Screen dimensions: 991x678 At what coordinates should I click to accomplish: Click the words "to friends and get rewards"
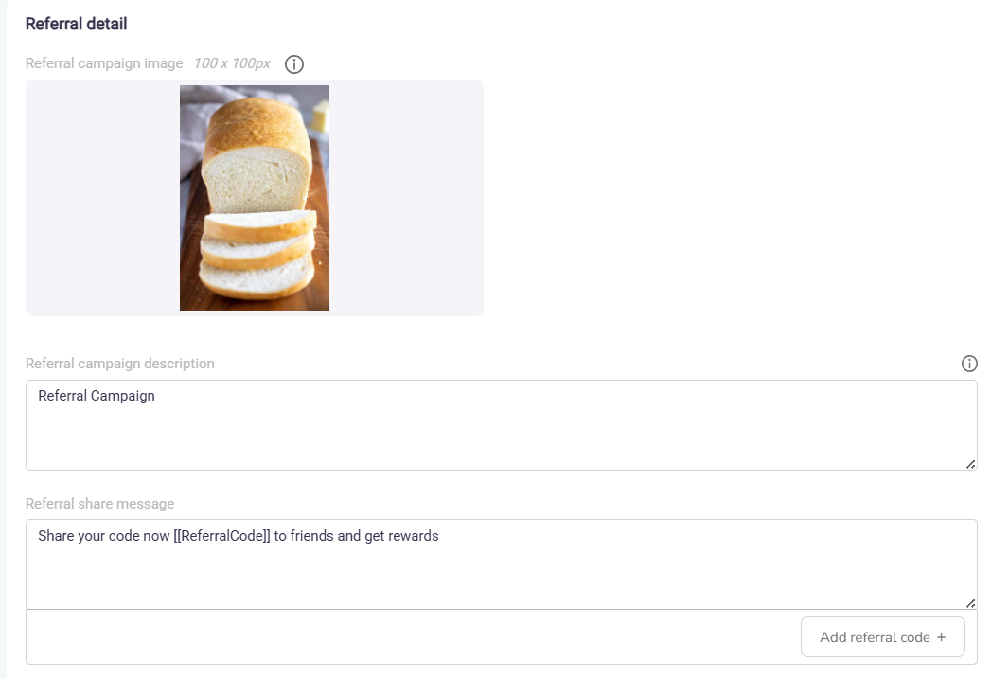point(357,536)
